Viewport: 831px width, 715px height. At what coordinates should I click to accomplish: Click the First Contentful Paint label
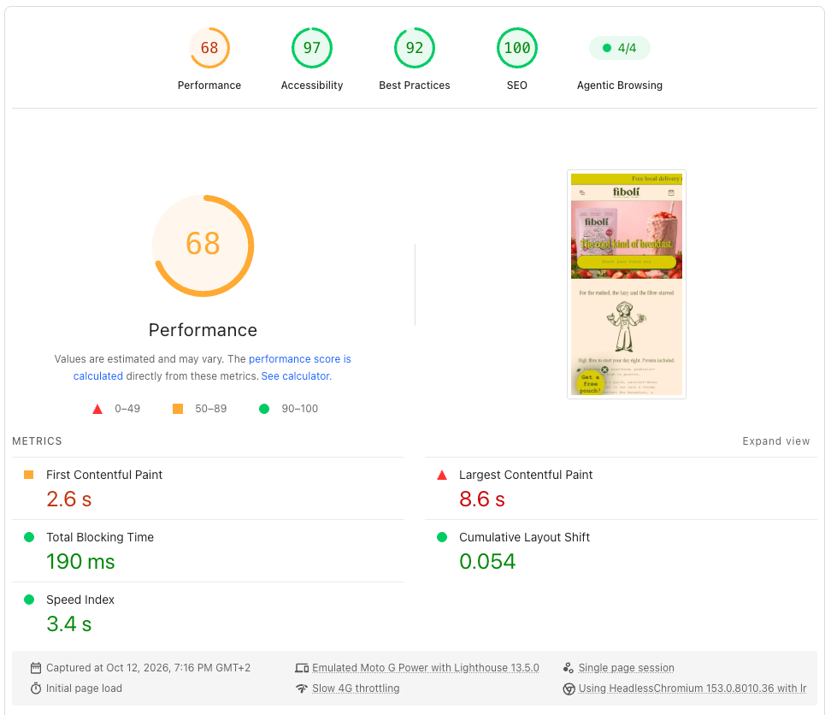[x=104, y=475]
